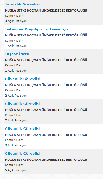103x179 pixels.
Task: Click 'Kamu / Daimi' in last Güvenlik listing
Action: (14, 165)
